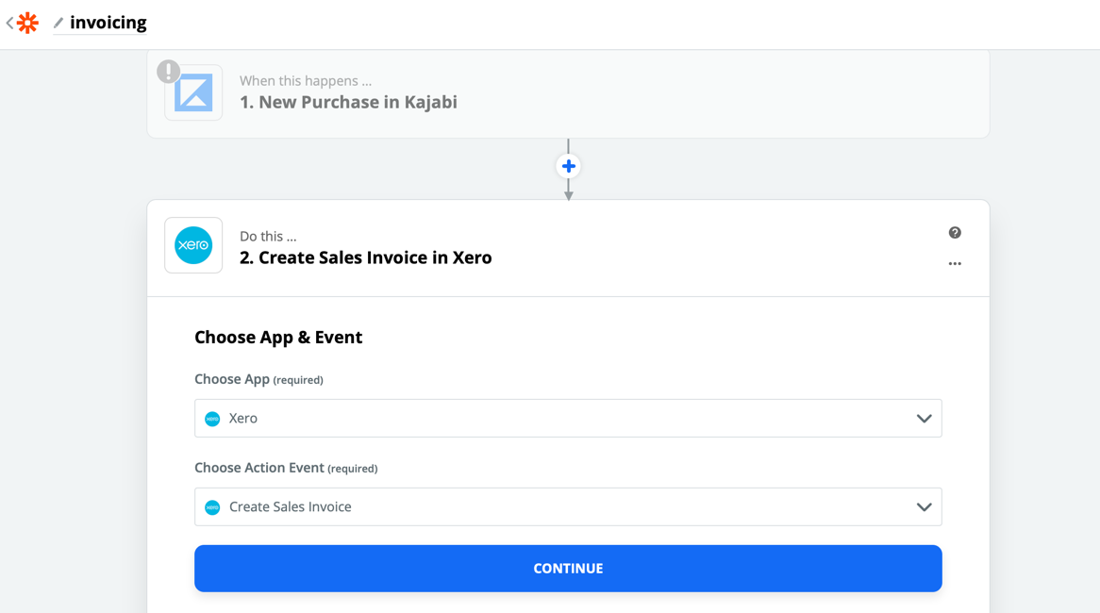Image resolution: width=1100 pixels, height=613 pixels.
Task: Collapse the "2. Create Sales Invoice in Xero" header
Action: [x=365, y=257]
